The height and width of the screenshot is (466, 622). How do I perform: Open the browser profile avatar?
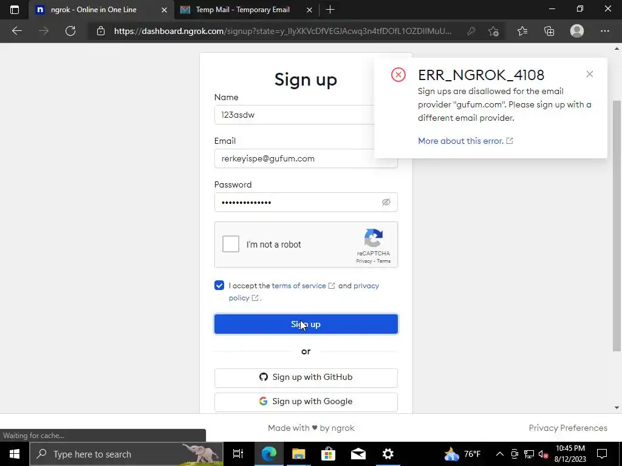(577, 31)
